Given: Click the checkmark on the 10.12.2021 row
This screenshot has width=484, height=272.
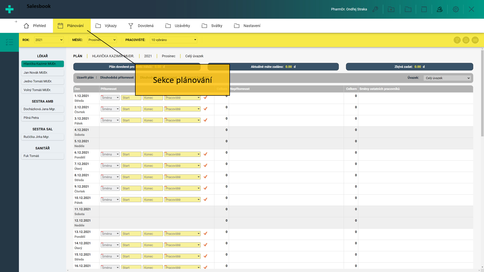Looking at the screenshot, I should point(205,199).
